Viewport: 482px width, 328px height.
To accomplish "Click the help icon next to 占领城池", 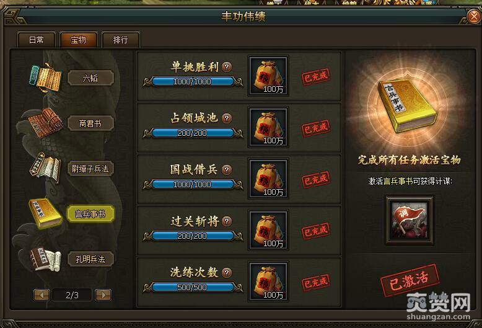I will (x=227, y=118).
